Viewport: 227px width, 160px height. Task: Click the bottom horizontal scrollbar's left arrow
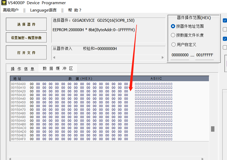[10, 159]
